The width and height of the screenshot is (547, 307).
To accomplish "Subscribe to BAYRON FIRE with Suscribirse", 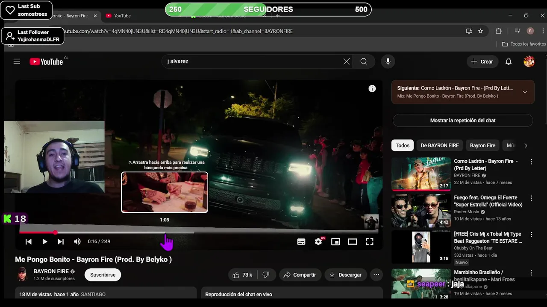I will click(103, 275).
